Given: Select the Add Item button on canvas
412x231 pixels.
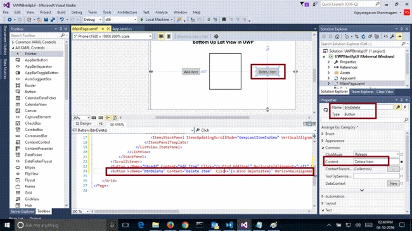Looking at the screenshot, I should tap(191, 72).
